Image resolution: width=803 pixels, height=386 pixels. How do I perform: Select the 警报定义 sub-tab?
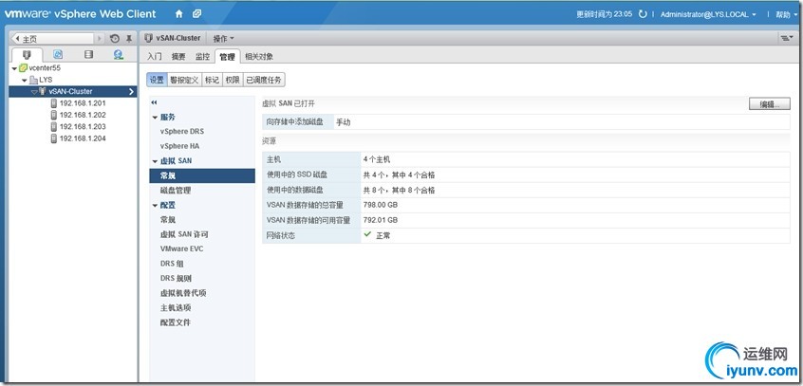[184, 80]
